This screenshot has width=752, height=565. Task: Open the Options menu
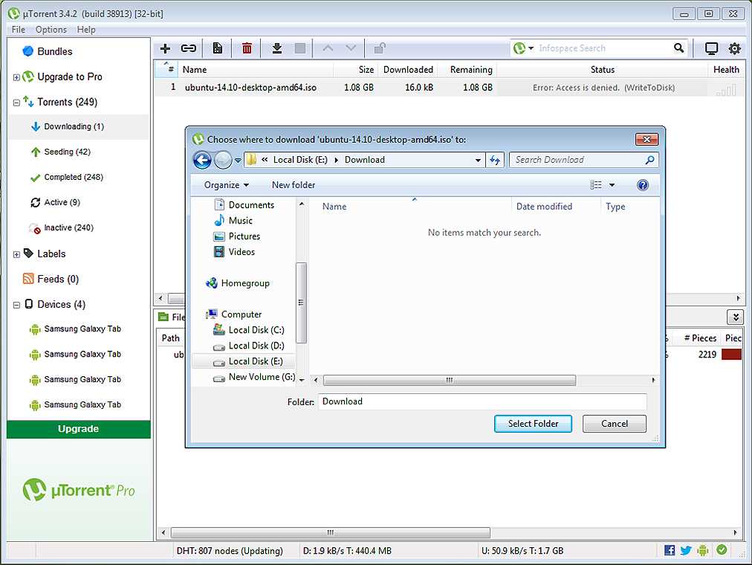[51, 30]
